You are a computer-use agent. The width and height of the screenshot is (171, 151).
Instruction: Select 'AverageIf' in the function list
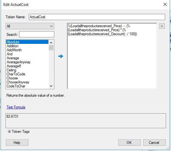click(x=27, y=66)
